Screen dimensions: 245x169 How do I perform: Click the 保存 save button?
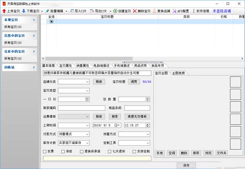[187, 165]
